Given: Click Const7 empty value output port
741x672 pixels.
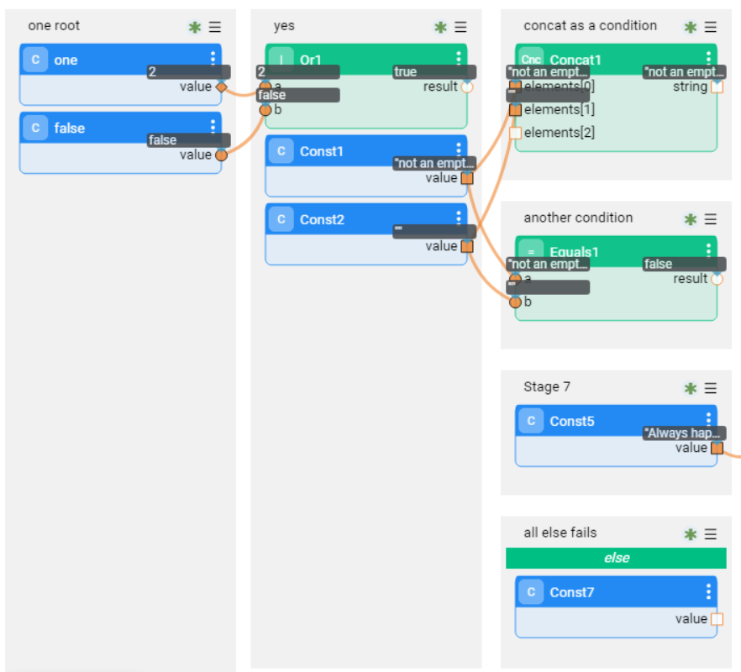Looking at the screenshot, I should click(717, 619).
